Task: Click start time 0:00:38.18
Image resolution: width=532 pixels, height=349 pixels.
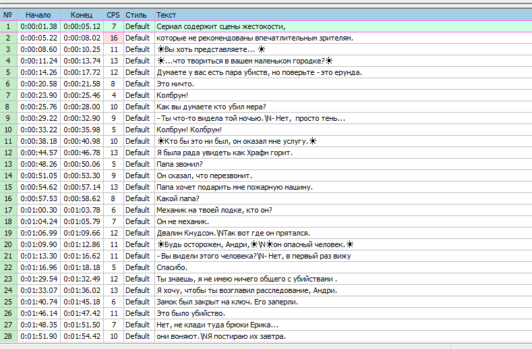Action: [38, 141]
